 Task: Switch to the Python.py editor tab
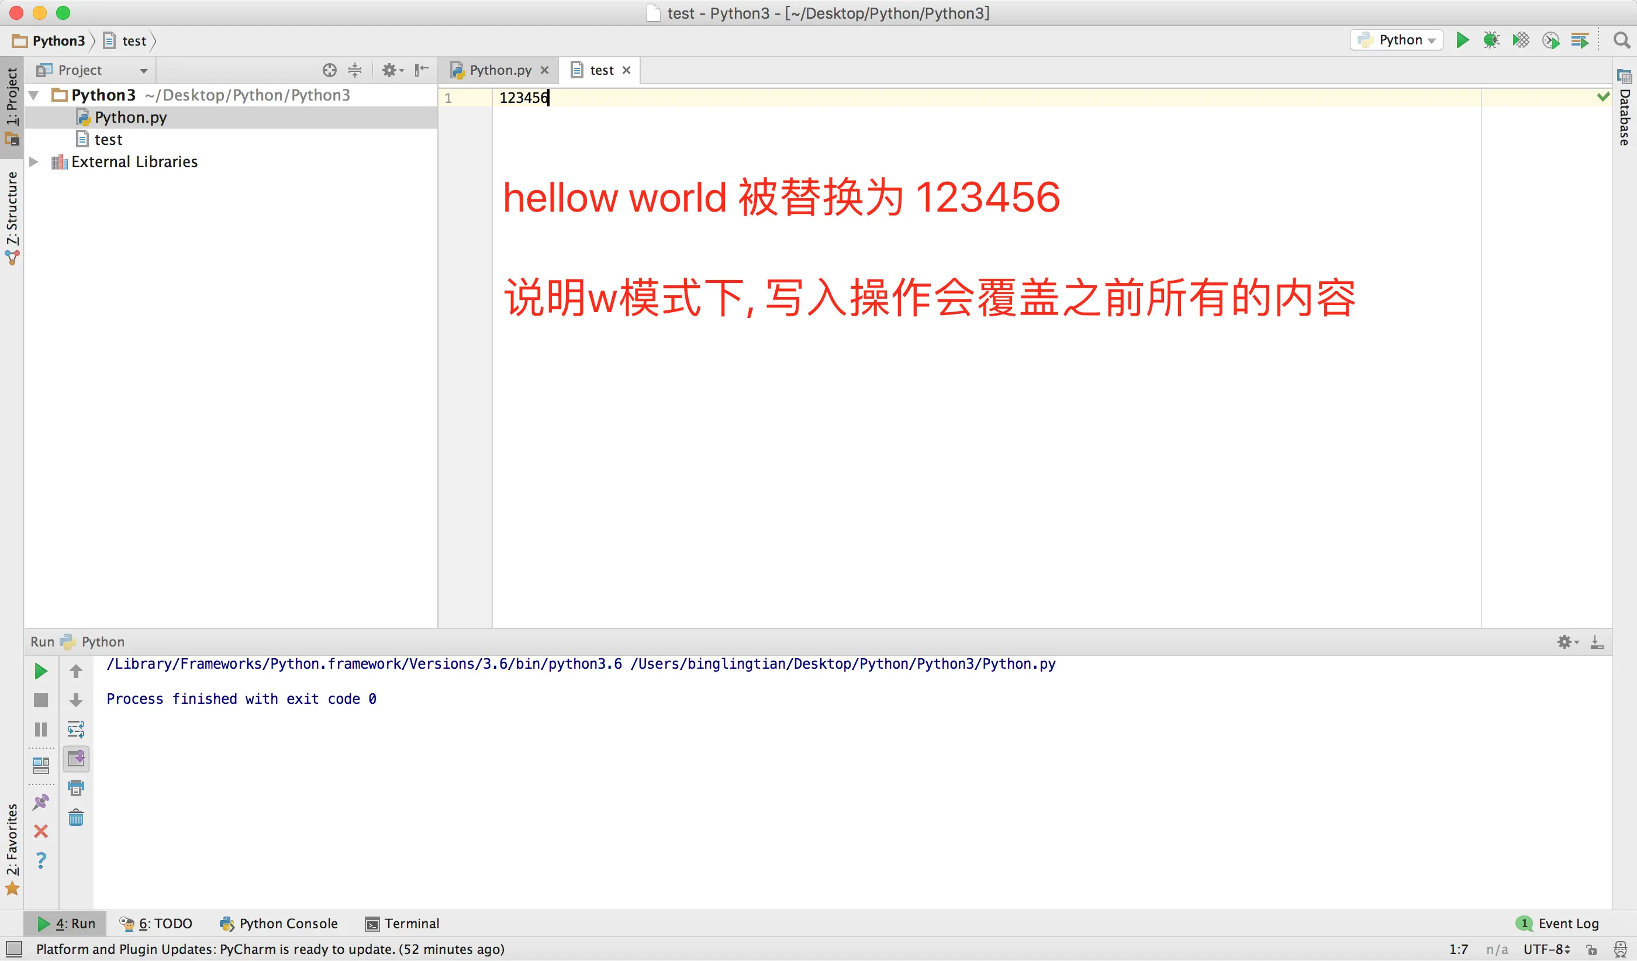click(499, 70)
